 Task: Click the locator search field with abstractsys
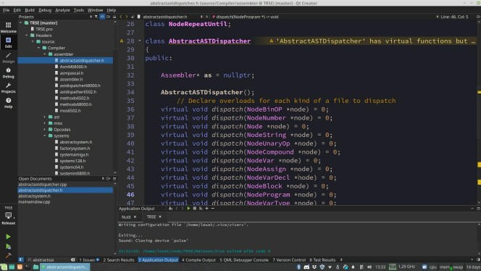coord(51,259)
